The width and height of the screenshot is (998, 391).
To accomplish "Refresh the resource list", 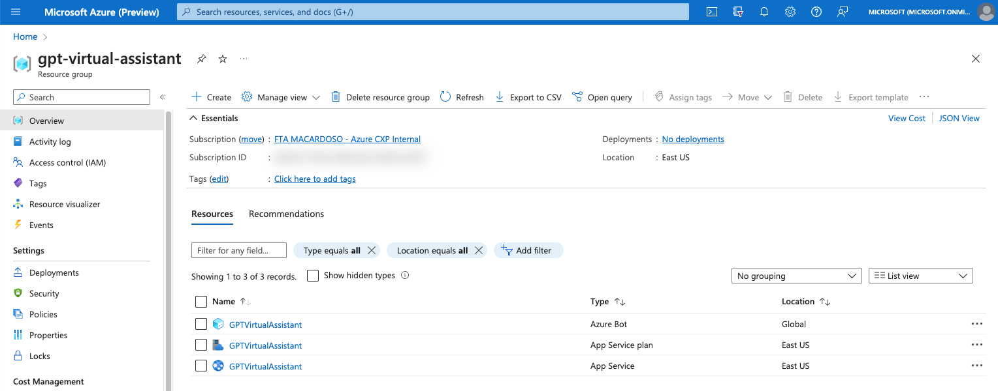I will coord(462,97).
